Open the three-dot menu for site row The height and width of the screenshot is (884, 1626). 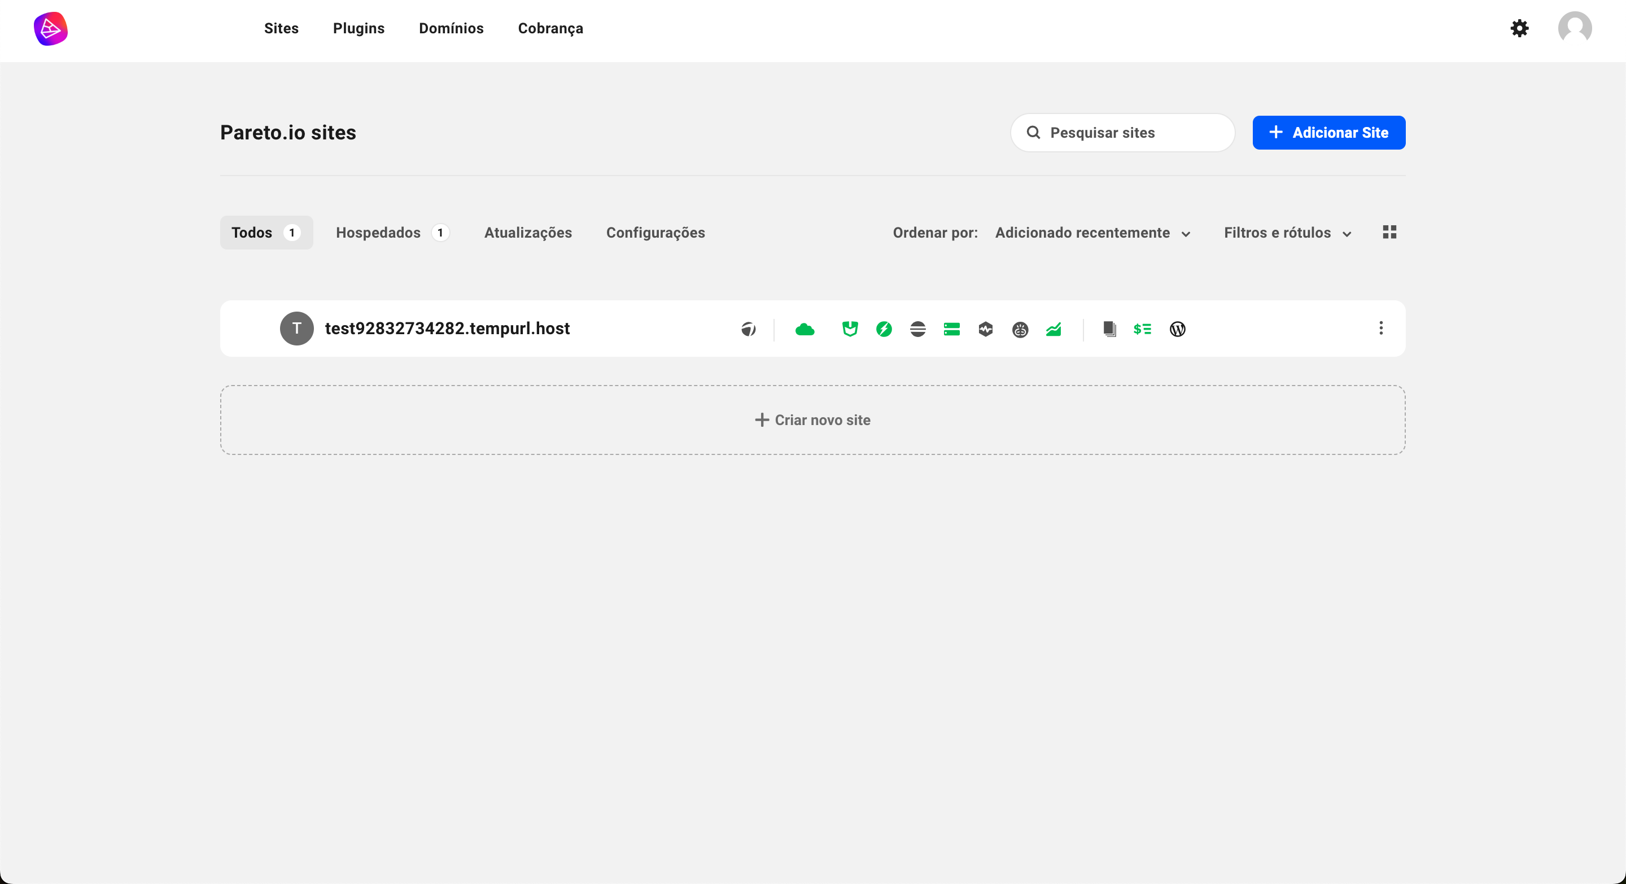(x=1380, y=328)
